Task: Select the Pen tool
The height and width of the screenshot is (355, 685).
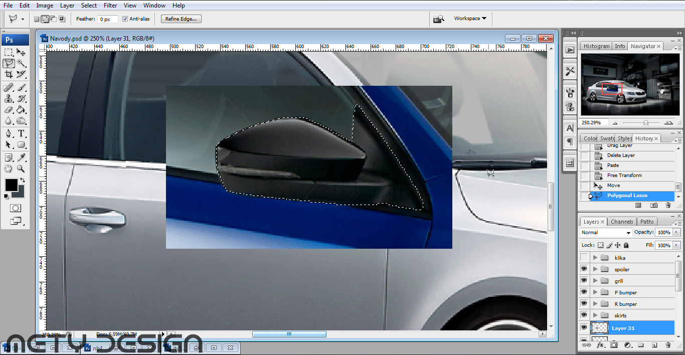Action: coord(9,134)
